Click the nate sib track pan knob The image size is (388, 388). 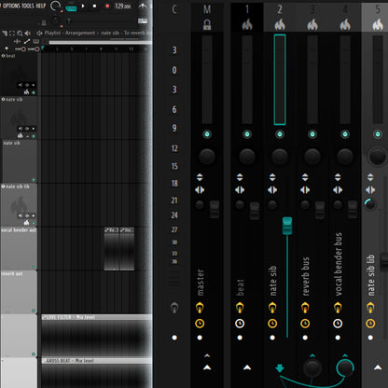[280, 156]
